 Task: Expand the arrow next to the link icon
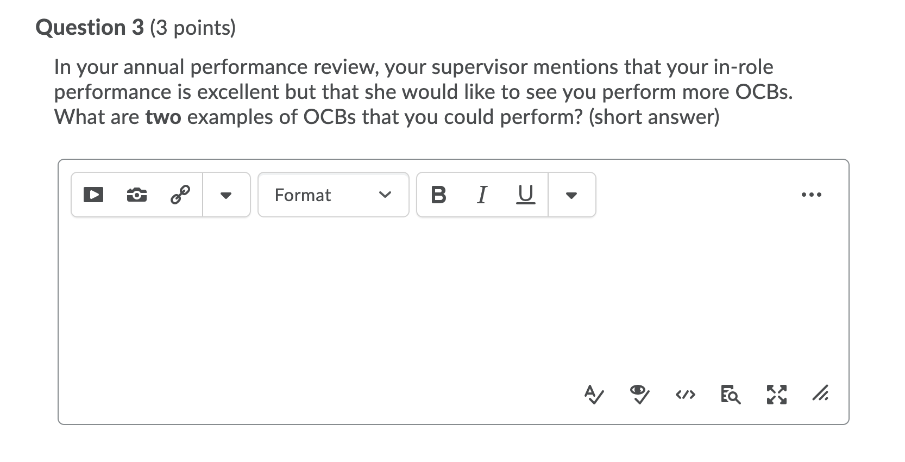coord(226,195)
